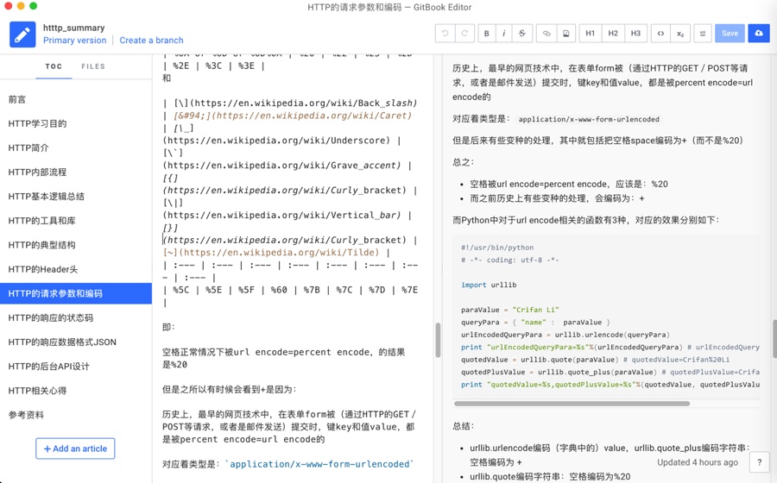Open the HTTP基本逻辑总结 article
This screenshot has height=483, width=777.
(x=76, y=197)
